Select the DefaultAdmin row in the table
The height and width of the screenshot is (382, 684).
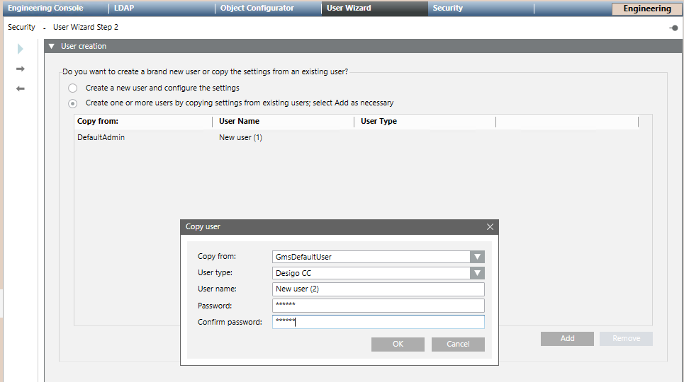click(x=101, y=138)
